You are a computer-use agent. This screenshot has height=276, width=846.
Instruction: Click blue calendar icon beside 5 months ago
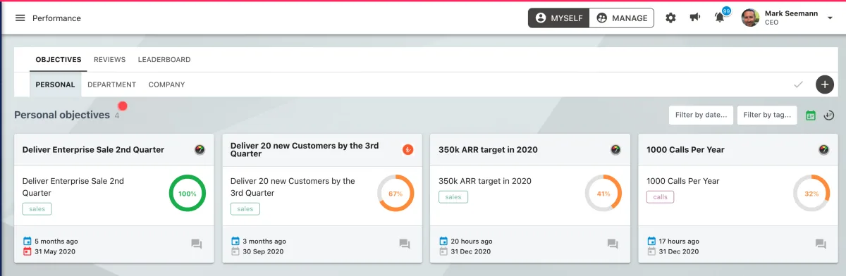coord(27,241)
